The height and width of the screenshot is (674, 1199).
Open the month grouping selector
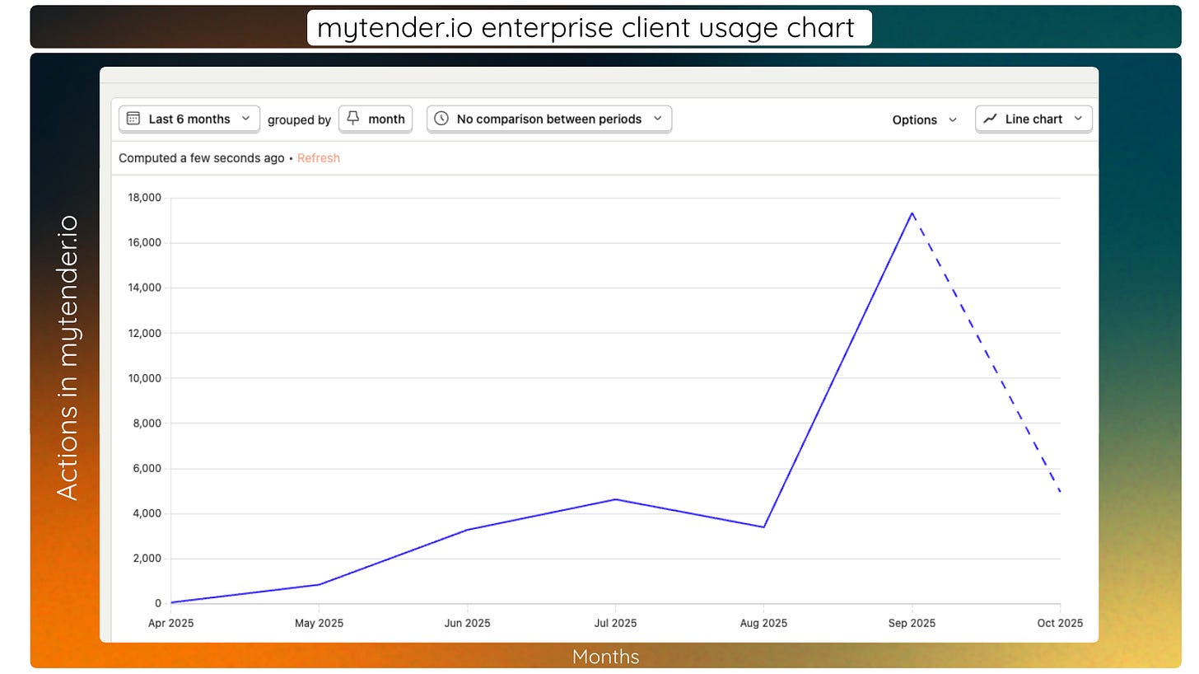376,119
